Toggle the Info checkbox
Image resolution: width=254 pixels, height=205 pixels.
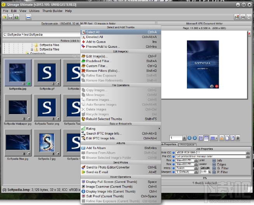[x=214, y=160]
